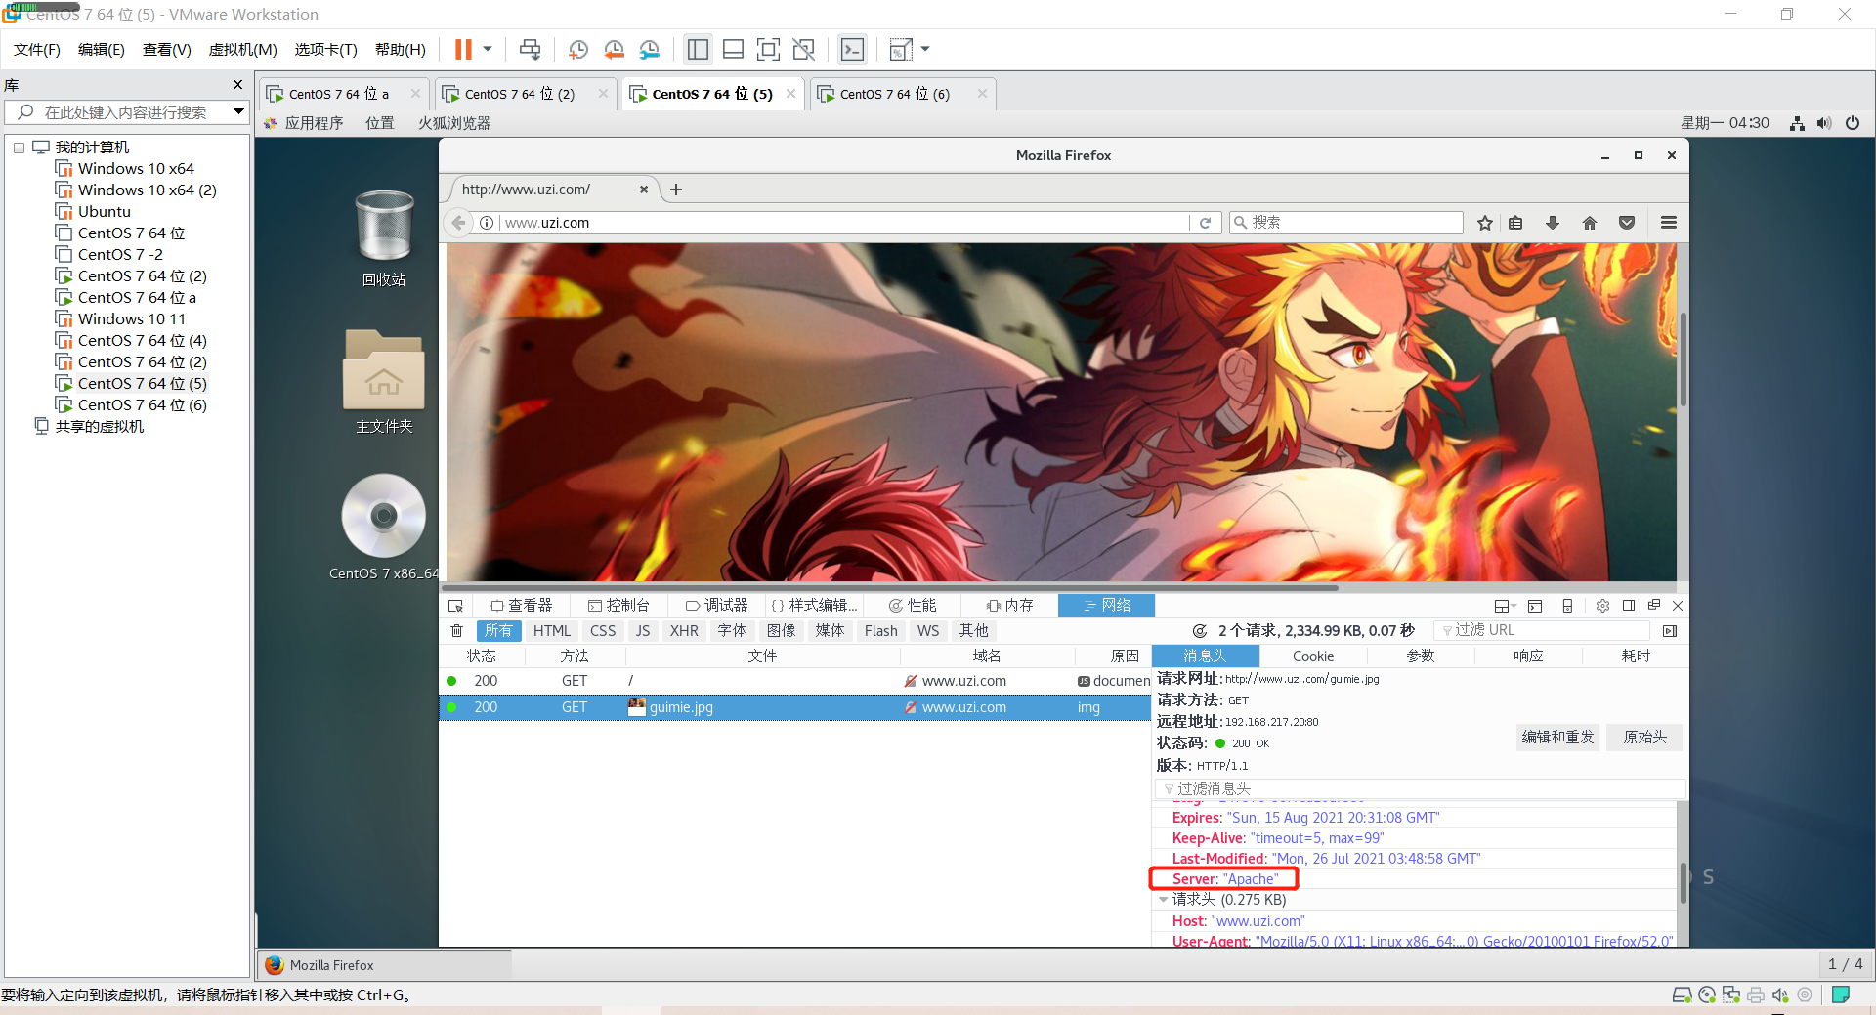Image resolution: width=1876 pixels, height=1015 pixels.
Task: Open the stretch guest dropdown arrow
Action: [x=925, y=50]
